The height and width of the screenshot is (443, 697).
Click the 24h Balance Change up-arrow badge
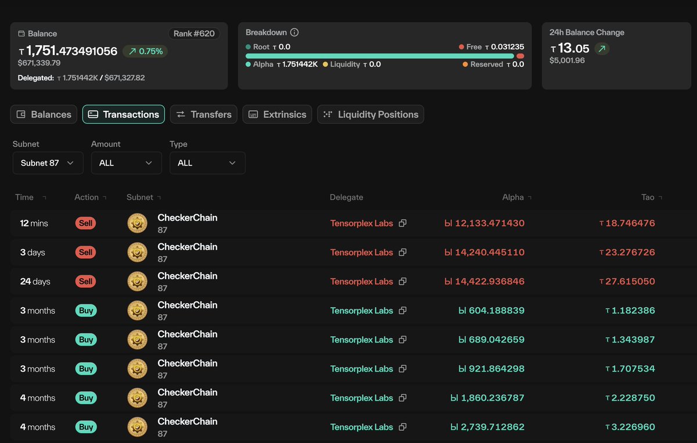tap(602, 49)
